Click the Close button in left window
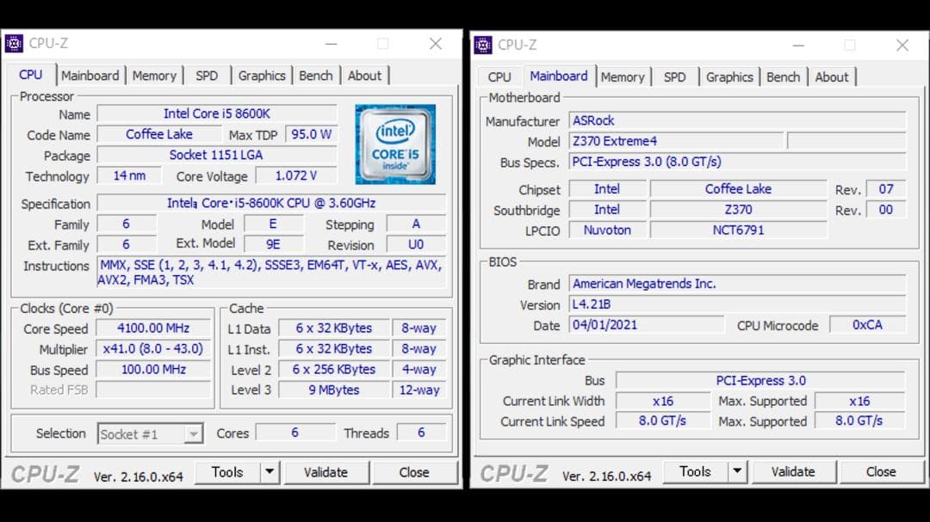Viewport: 930px width, 522px height. pos(415,472)
